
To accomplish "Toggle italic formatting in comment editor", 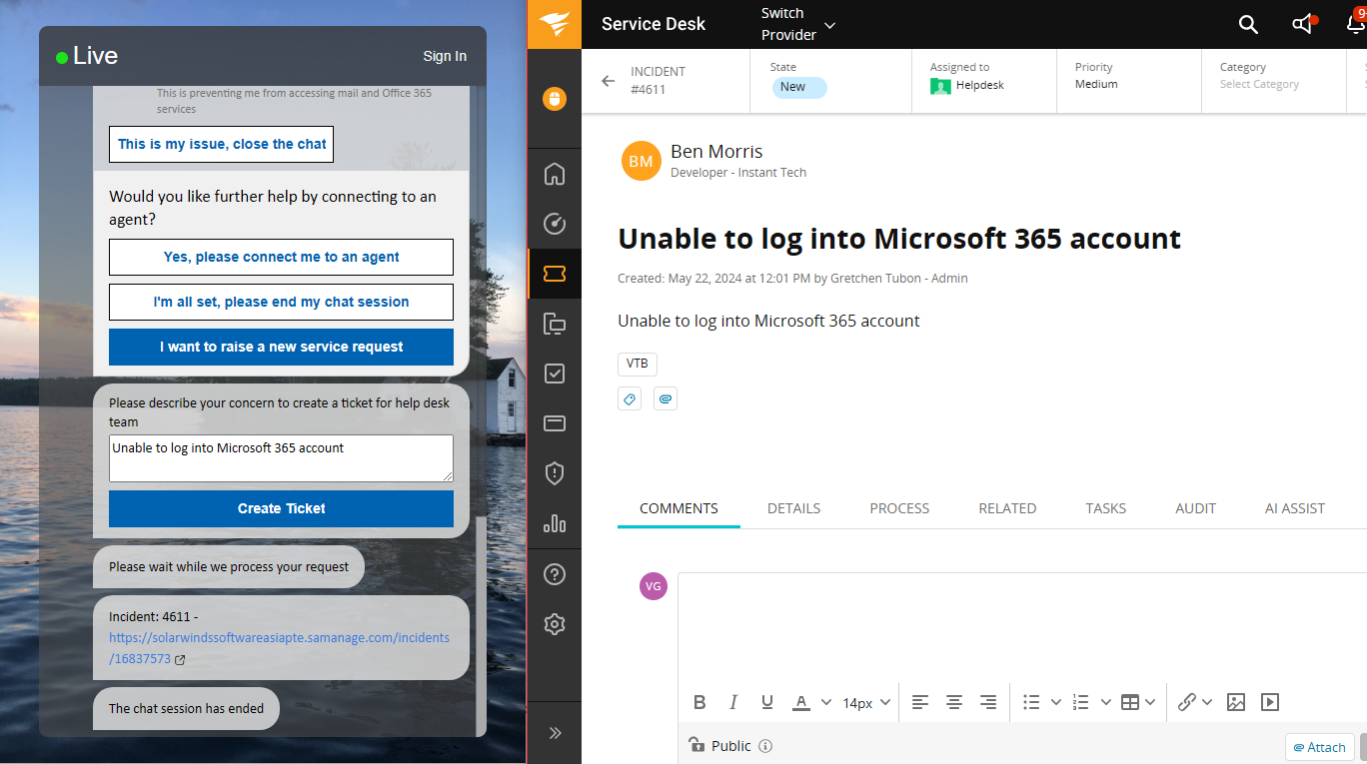I will [x=733, y=702].
